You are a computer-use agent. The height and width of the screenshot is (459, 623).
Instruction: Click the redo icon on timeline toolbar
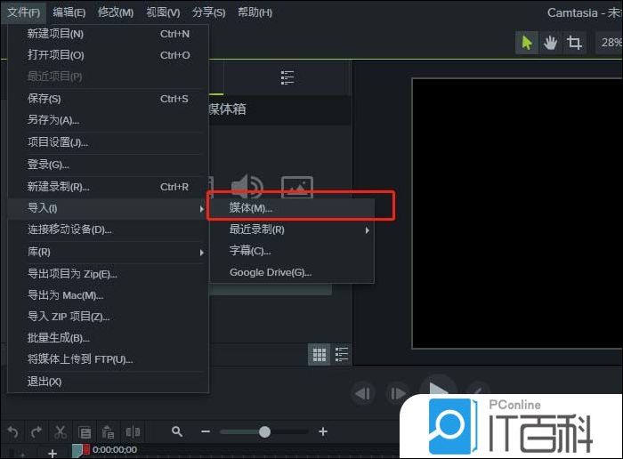pyautogui.click(x=36, y=431)
